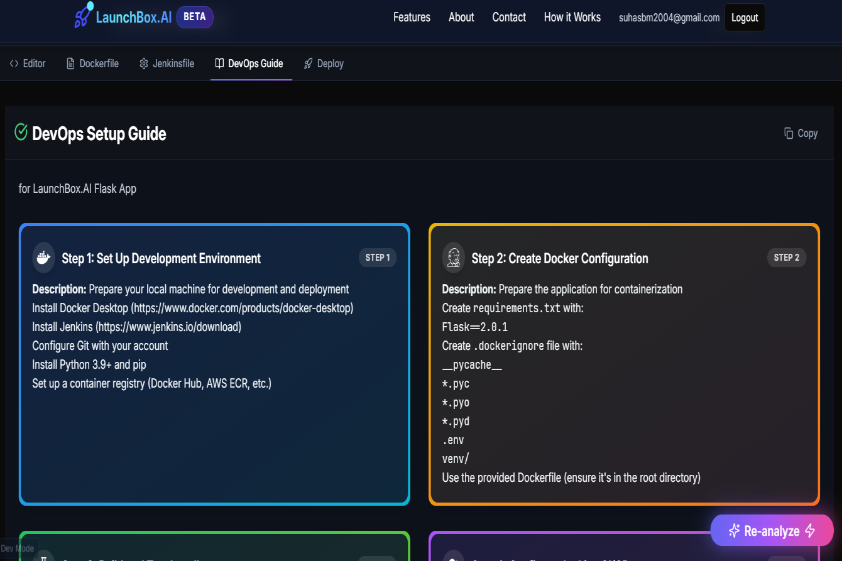
Task: Click the Docker whale icon in Step 1
Action: click(x=43, y=258)
